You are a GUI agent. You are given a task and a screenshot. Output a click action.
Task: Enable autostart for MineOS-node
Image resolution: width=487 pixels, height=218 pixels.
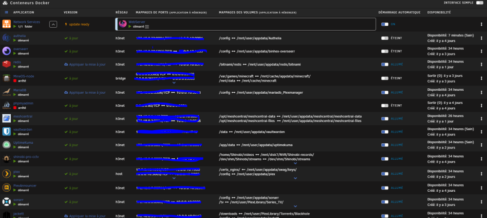pos(385,78)
